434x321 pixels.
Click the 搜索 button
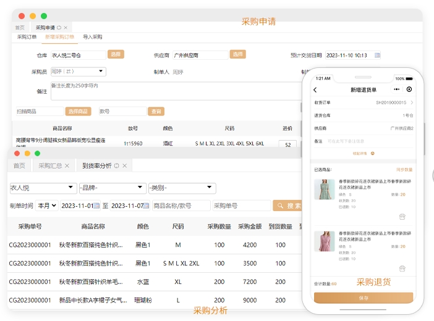[287, 206]
